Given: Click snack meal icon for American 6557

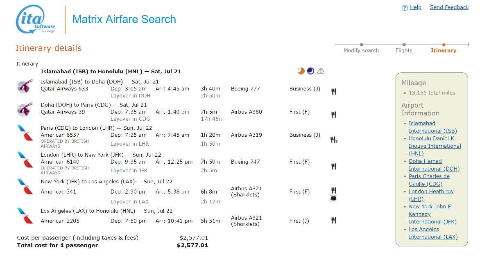Looking at the screenshot, I should click(x=334, y=140).
